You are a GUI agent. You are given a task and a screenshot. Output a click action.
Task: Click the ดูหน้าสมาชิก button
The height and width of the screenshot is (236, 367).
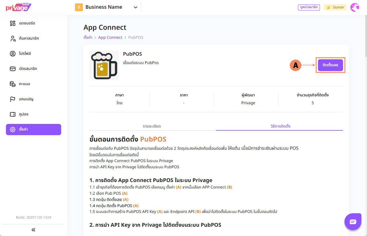point(309,7)
